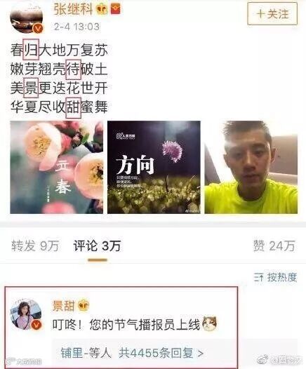Open the 方向 poster image thumbnail
Screen dimensions: 306x369
154,168
